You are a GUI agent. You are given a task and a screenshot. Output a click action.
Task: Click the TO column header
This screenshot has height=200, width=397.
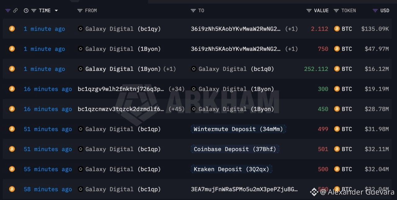pyautogui.click(x=201, y=11)
